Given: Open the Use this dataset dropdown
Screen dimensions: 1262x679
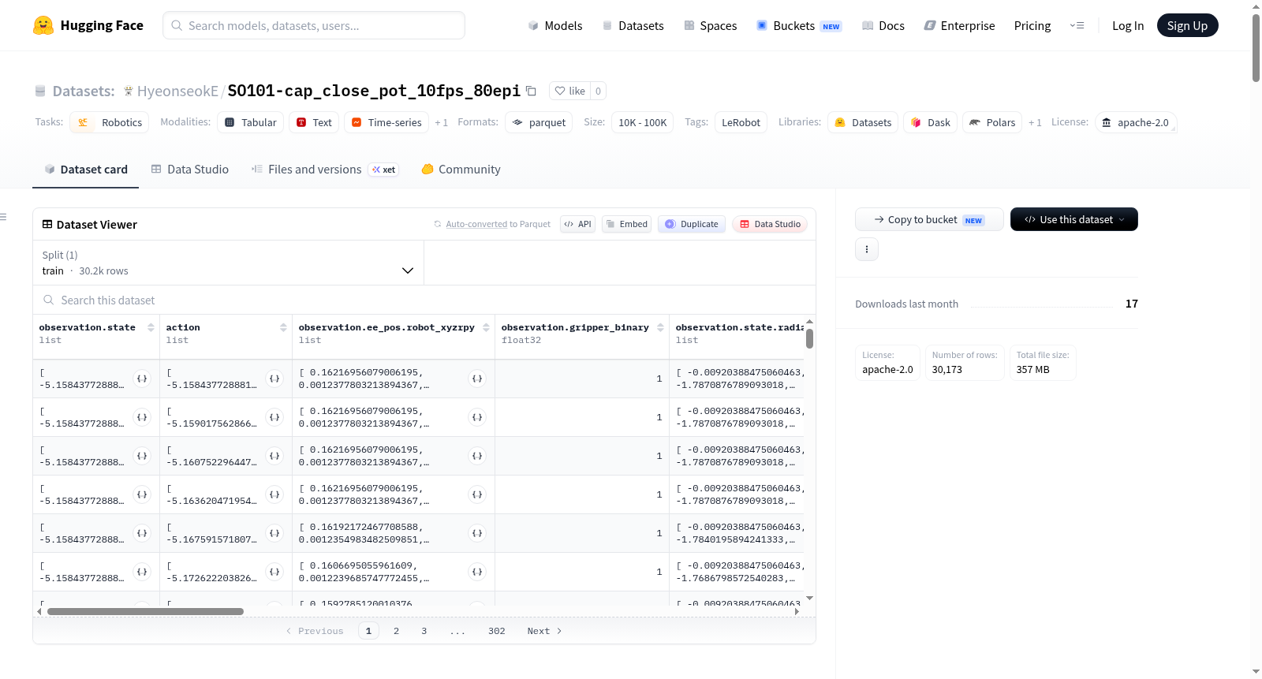Looking at the screenshot, I should click(1074, 219).
